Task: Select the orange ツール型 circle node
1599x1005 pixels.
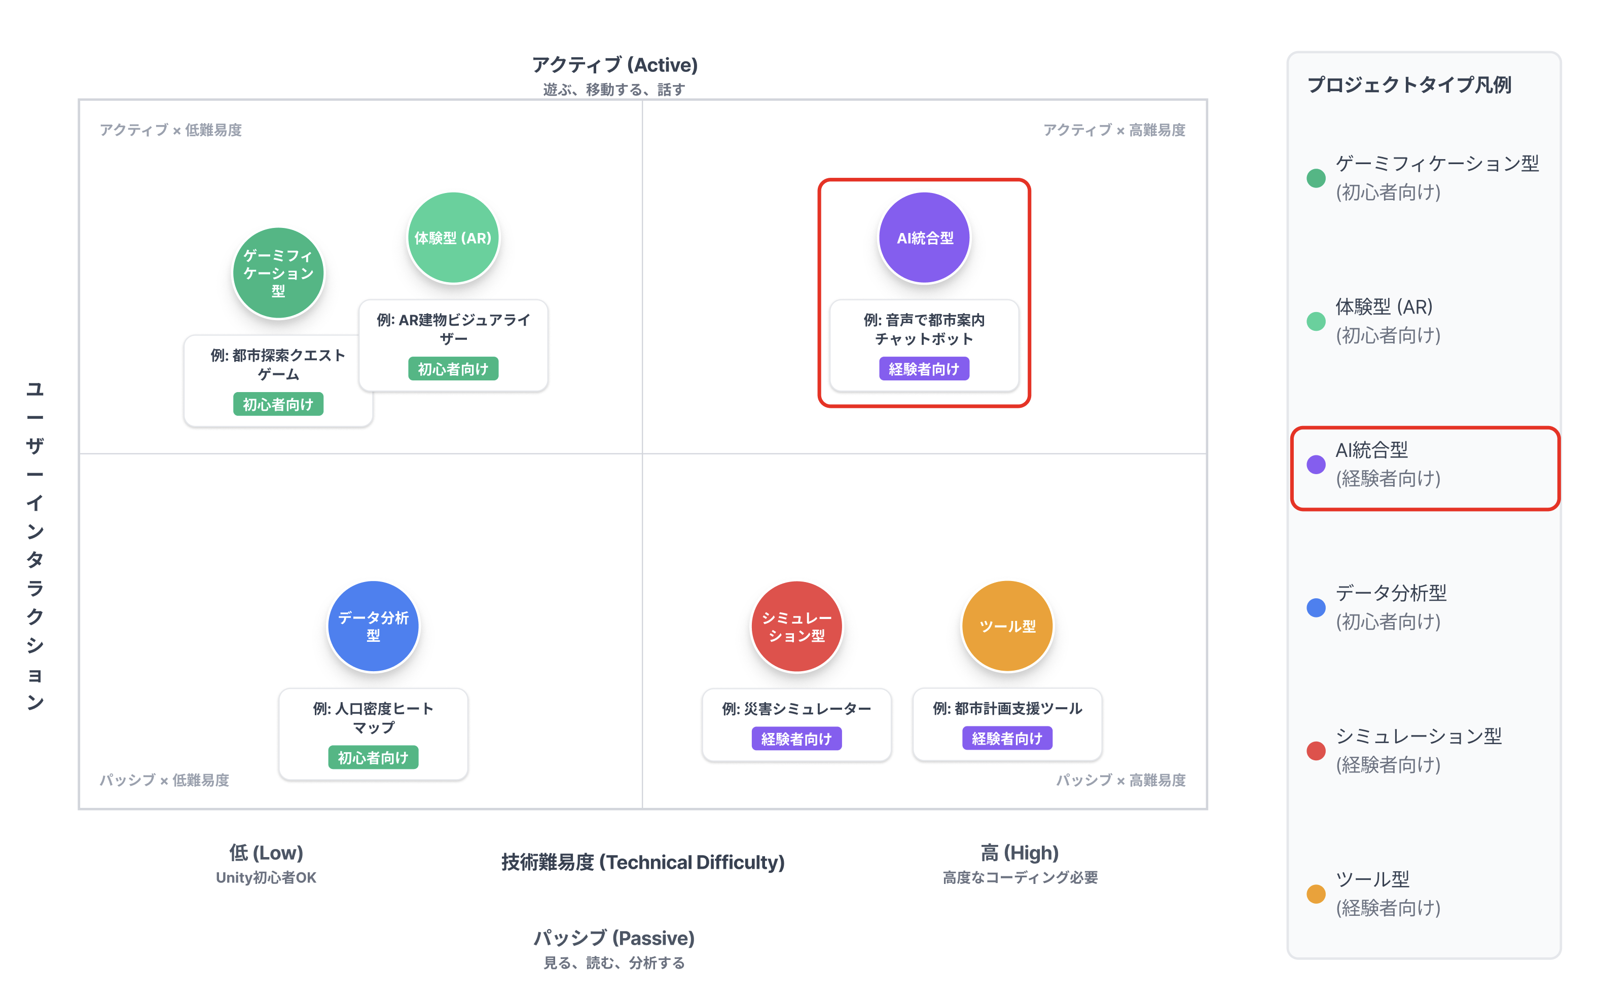Action: click(x=1007, y=626)
